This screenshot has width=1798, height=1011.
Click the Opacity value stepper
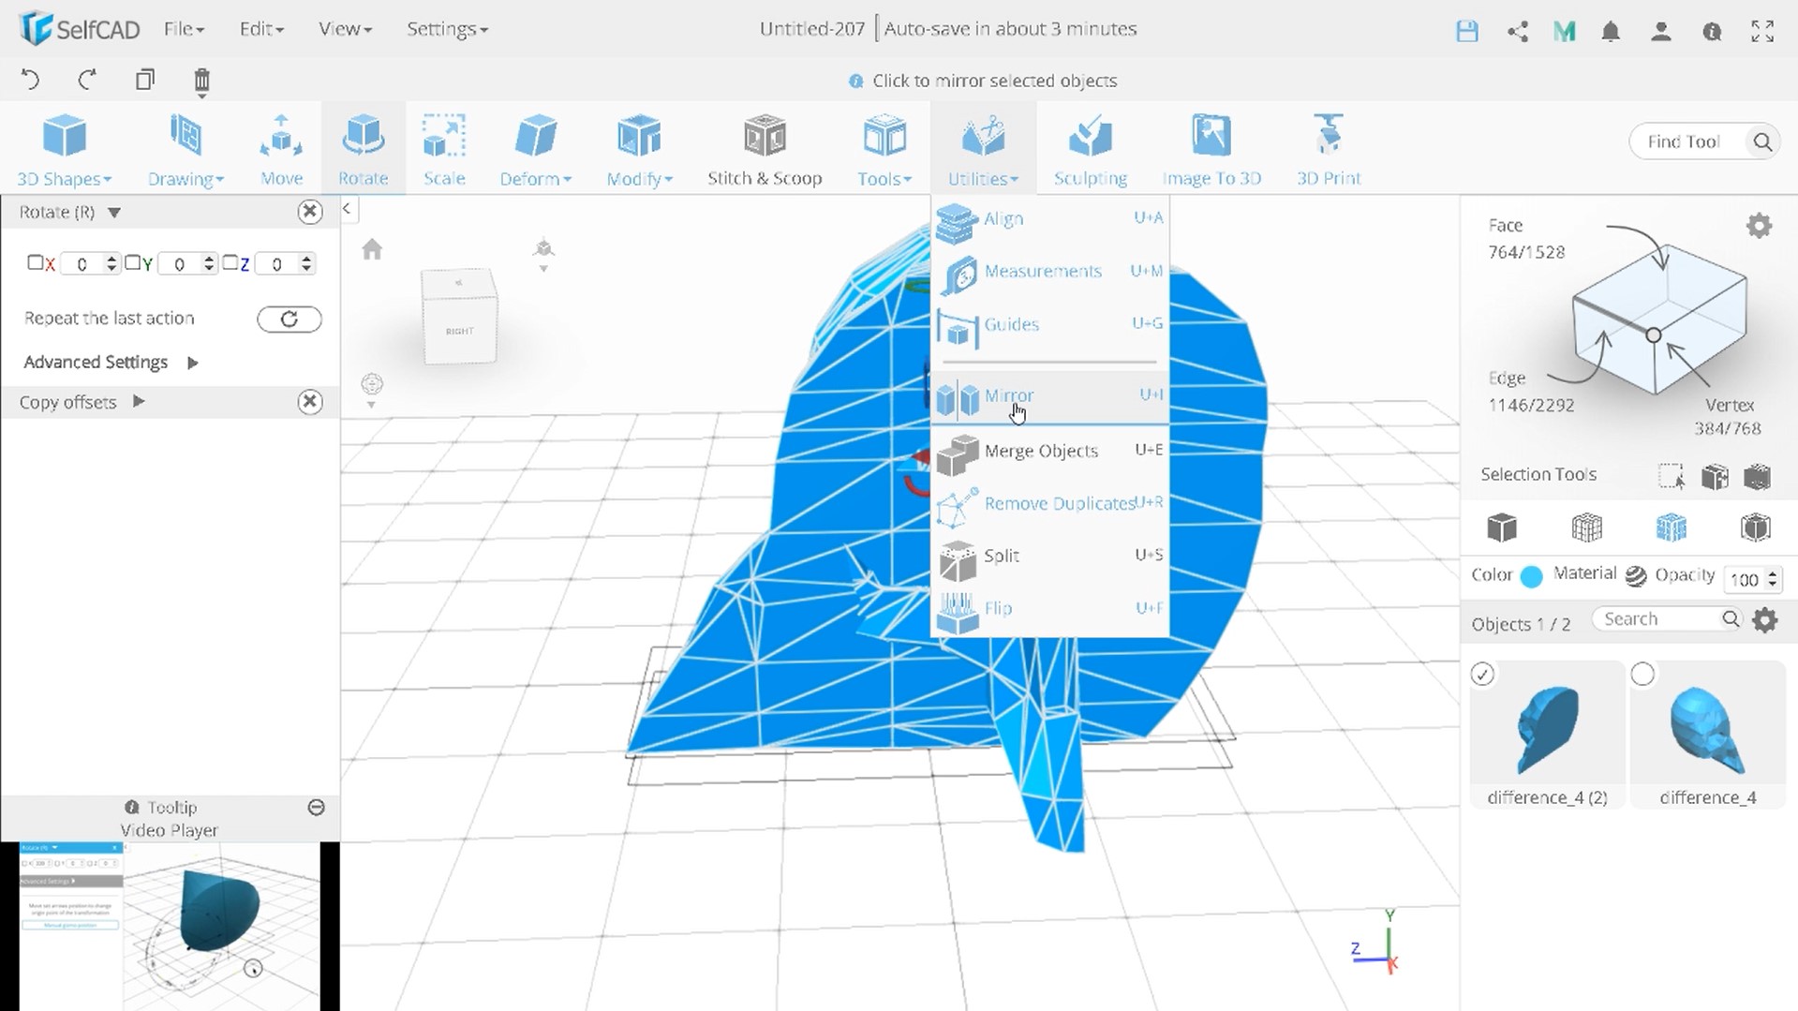[x=1772, y=580]
